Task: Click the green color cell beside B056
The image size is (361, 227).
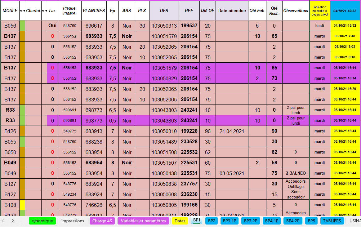Action: coord(22,26)
